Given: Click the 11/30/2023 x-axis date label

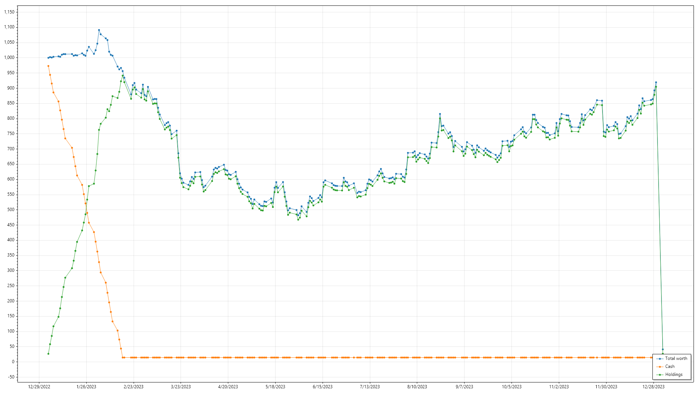Looking at the screenshot, I should coord(606,387).
